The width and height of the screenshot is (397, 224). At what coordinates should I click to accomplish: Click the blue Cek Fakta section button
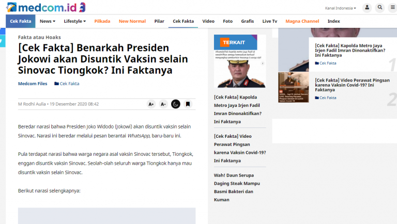pyautogui.click(x=21, y=21)
